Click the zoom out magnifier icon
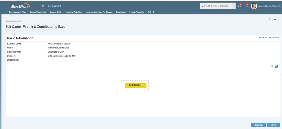Screen dimensions: 282x129 coord(272,66)
